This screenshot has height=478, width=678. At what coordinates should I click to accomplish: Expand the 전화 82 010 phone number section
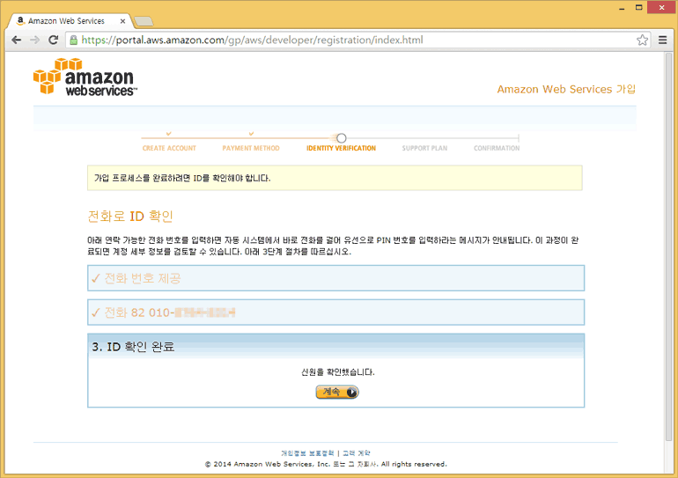coord(335,313)
